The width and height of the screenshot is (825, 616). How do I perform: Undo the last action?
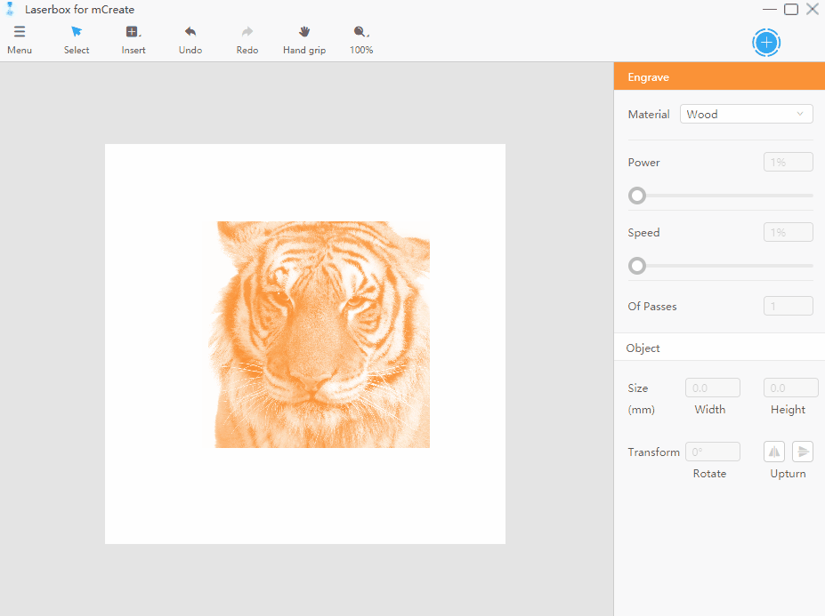(x=190, y=40)
